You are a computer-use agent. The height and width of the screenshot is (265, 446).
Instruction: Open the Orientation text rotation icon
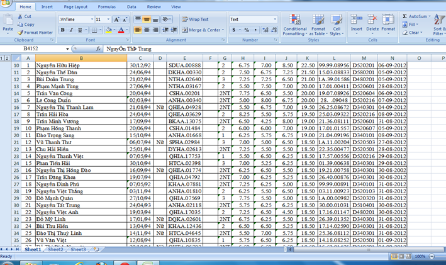(x=167, y=20)
